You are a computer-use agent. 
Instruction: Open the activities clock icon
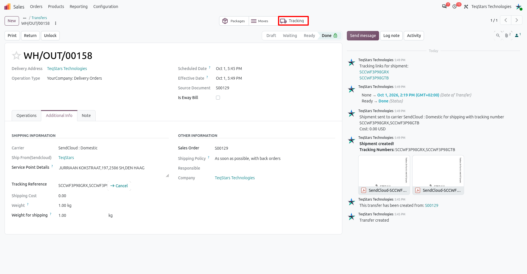(x=455, y=7)
